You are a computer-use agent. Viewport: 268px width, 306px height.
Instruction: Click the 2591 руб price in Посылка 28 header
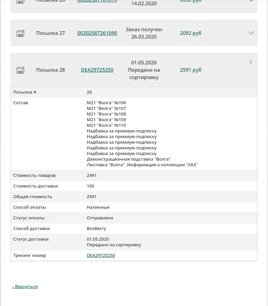190,70
